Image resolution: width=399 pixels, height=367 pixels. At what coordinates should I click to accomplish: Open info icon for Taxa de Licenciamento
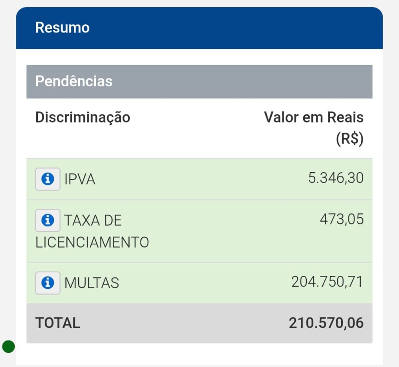tap(48, 220)
